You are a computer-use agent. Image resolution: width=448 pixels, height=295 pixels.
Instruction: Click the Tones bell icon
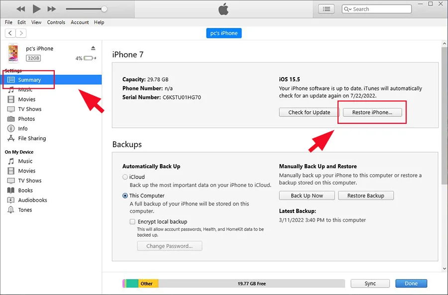[11, 210]
